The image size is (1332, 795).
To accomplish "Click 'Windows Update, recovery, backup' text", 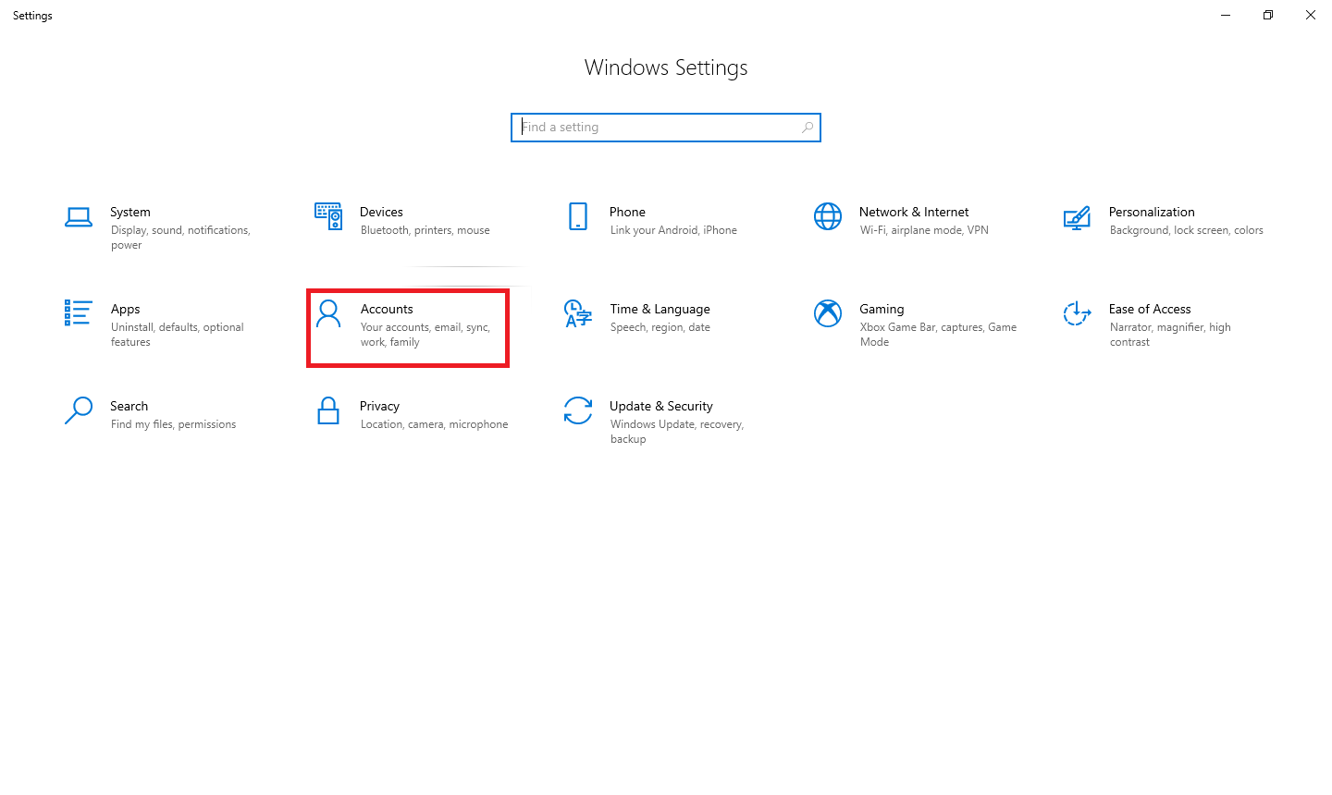I will click(677, 432).
